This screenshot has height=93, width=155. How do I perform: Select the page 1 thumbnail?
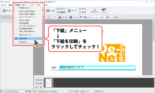[x=49, y=83]
